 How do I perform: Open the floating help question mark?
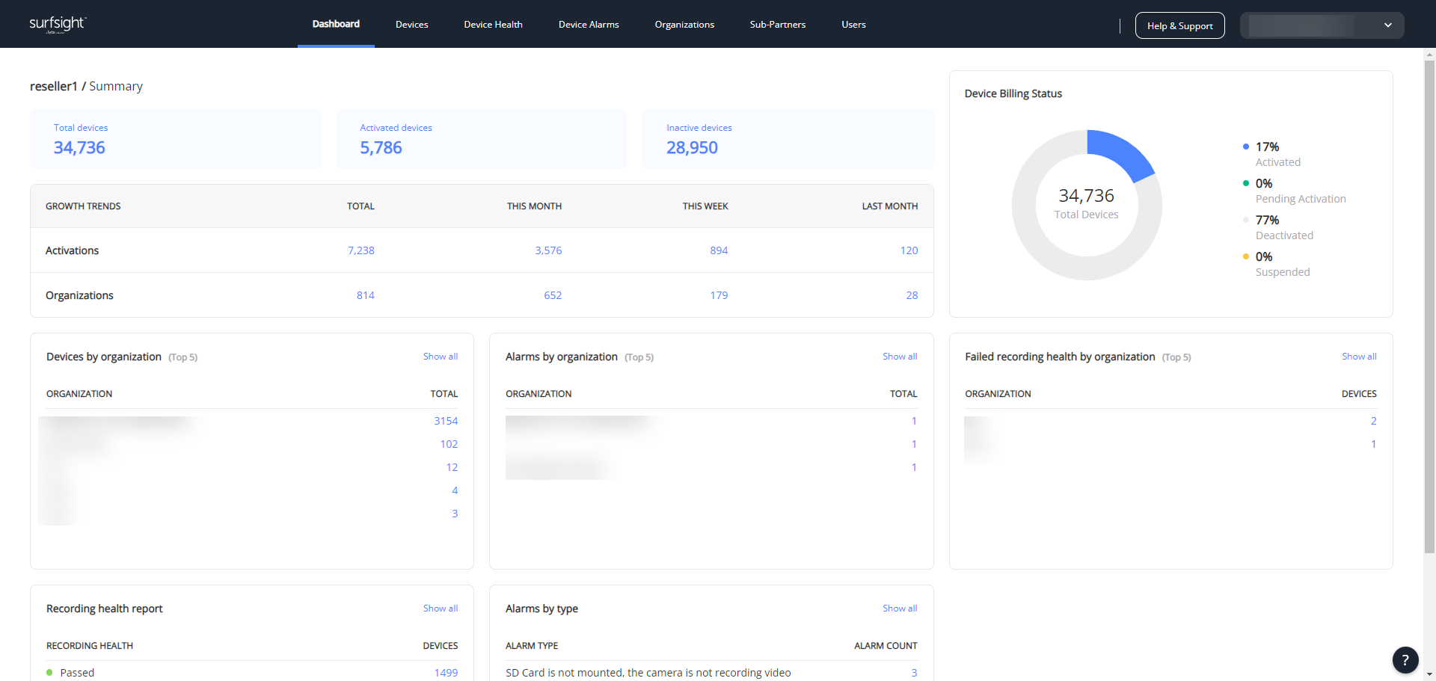coord(1405,660)
